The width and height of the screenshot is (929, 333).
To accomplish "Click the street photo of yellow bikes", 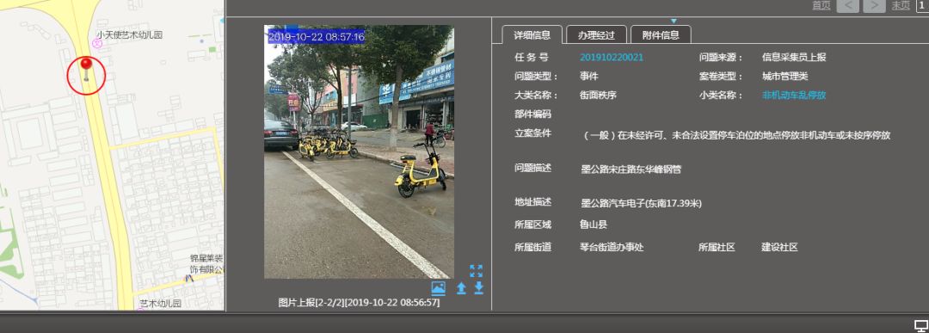I will [x=359, y=151].
